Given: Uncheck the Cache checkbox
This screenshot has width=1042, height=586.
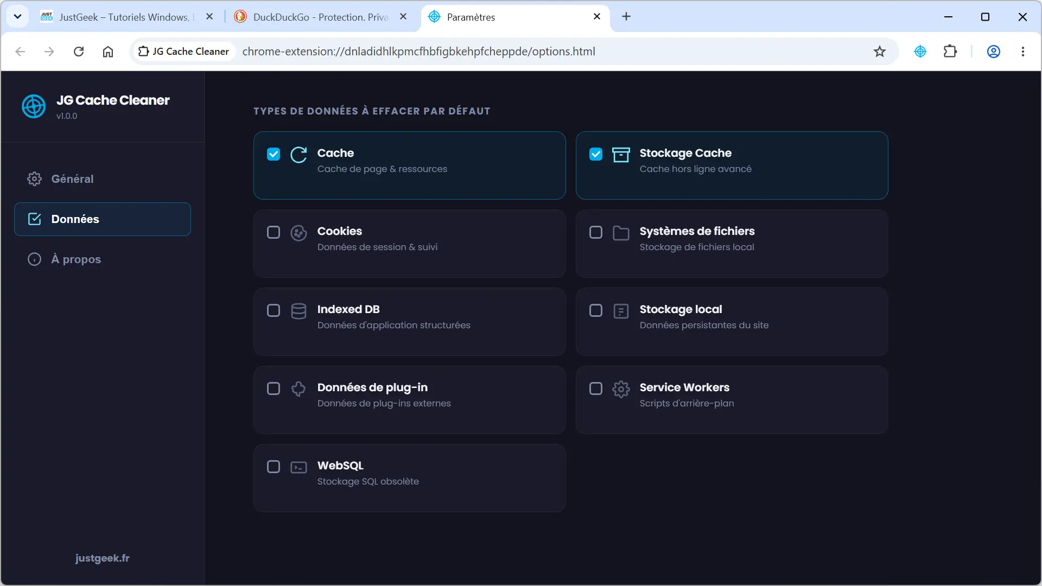Looking at the screenshot, I should pos(274,154).
